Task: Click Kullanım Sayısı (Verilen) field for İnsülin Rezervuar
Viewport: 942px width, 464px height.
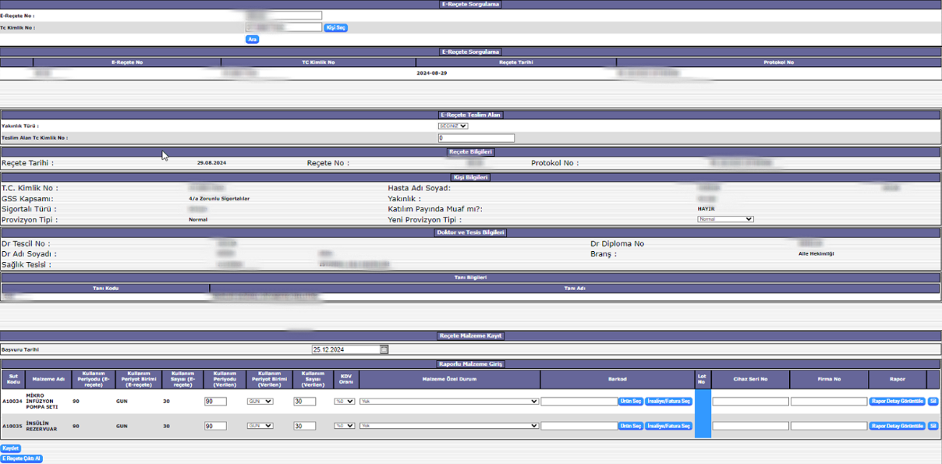Action: click(x=304, y=426)
